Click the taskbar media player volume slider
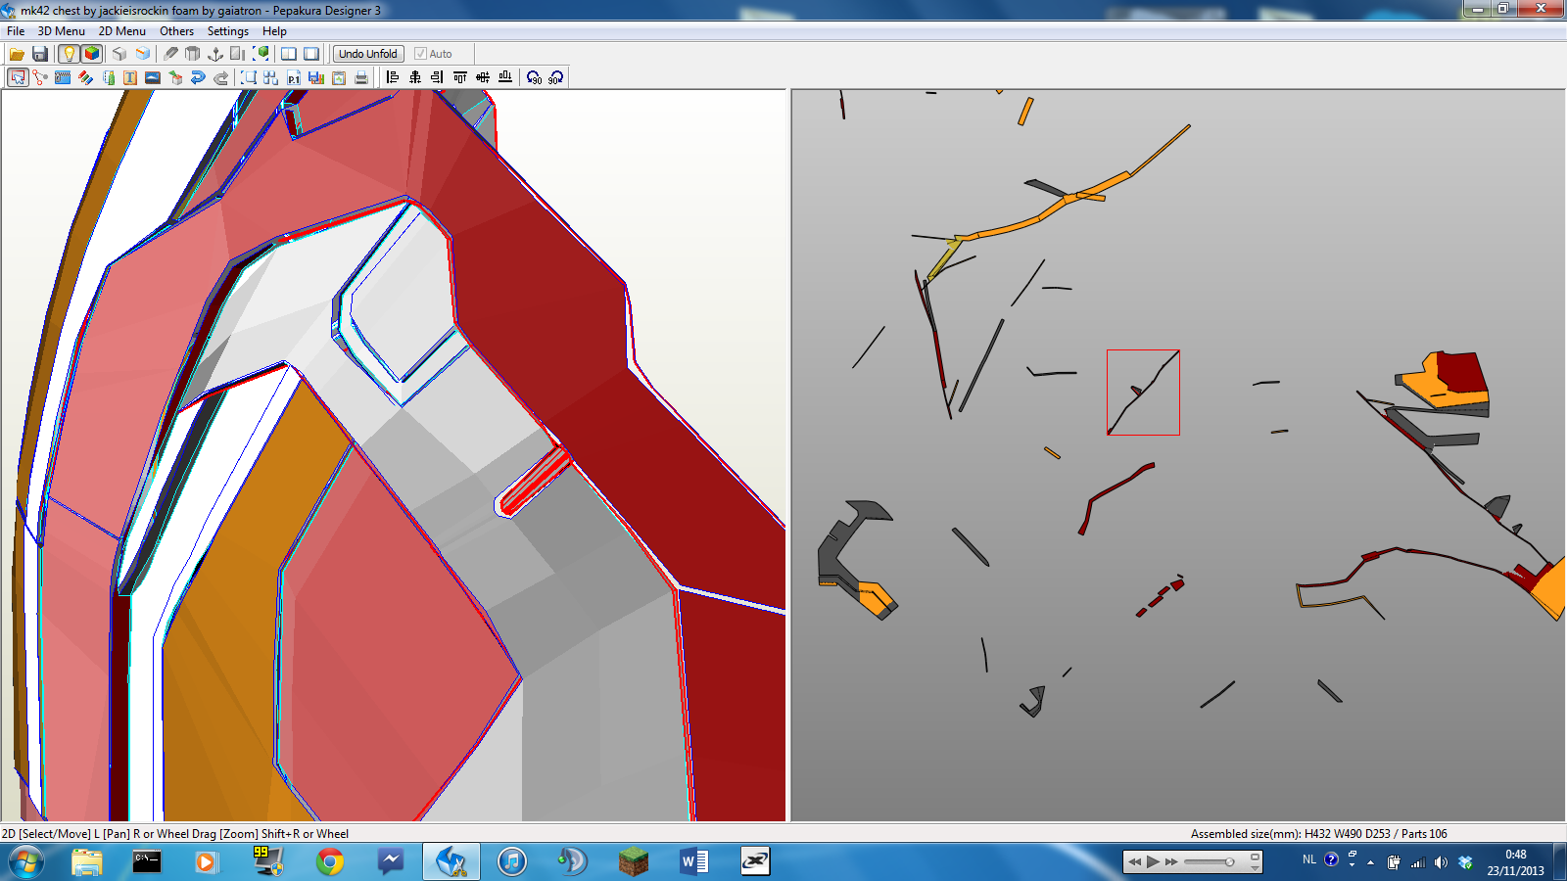Image resolution: width=1567 pixels, height=881 pixels. click(x=1210, y=862)
